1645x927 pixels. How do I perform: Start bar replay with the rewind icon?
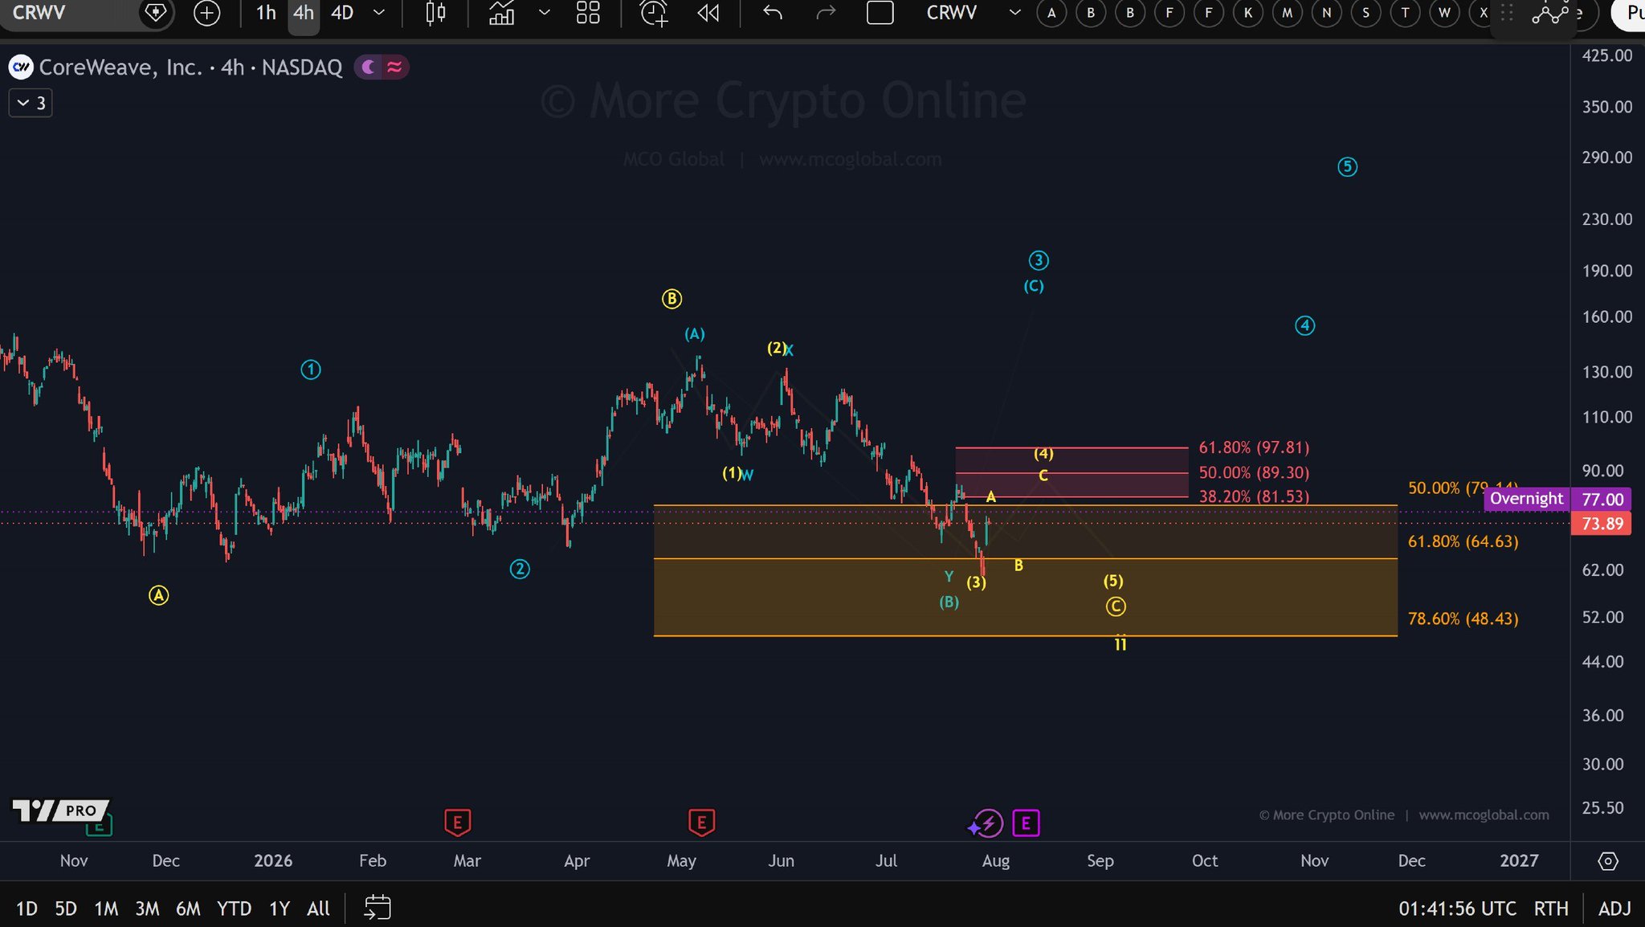(708, 13)
